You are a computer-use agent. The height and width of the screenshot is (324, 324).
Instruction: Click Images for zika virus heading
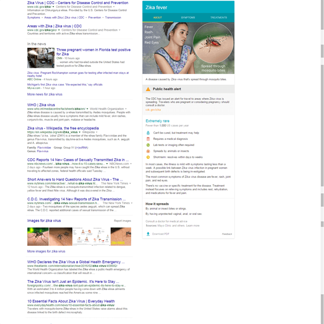click(x=44, y=221)
